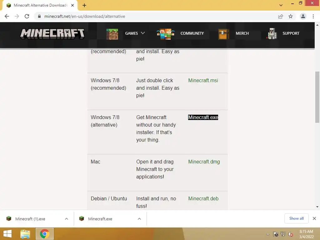Viewport: 320px width, 240px height.
Task: Click the network tray icon
Action: point(283,234)
